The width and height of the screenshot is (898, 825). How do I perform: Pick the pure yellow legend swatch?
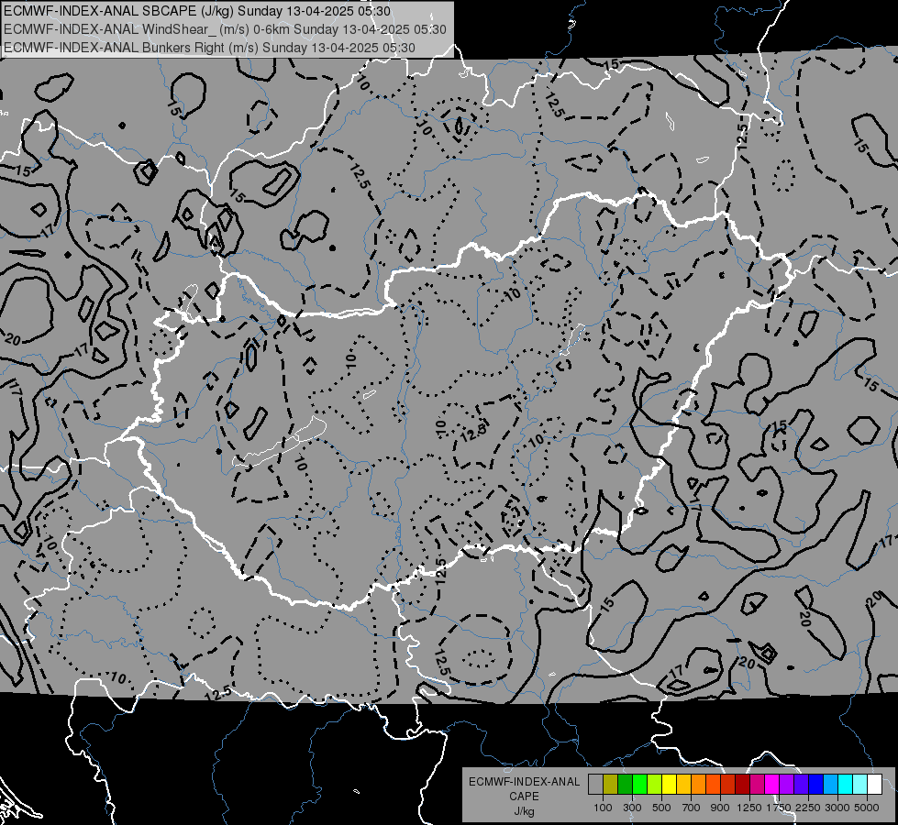click(x=669, y=785)
